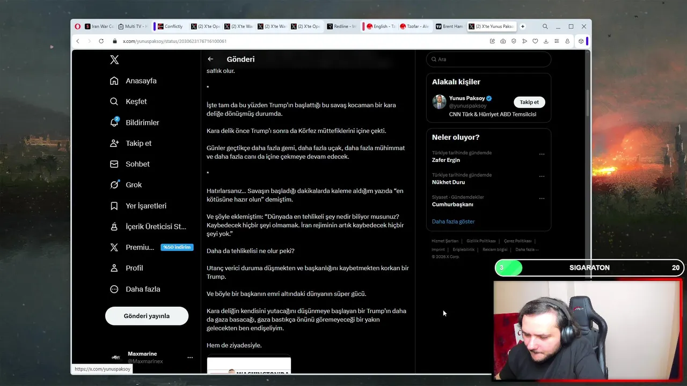The width and height of the screenshot is (687, 386).
Task: Click the Imprint footer link
Action: [438, 249]
